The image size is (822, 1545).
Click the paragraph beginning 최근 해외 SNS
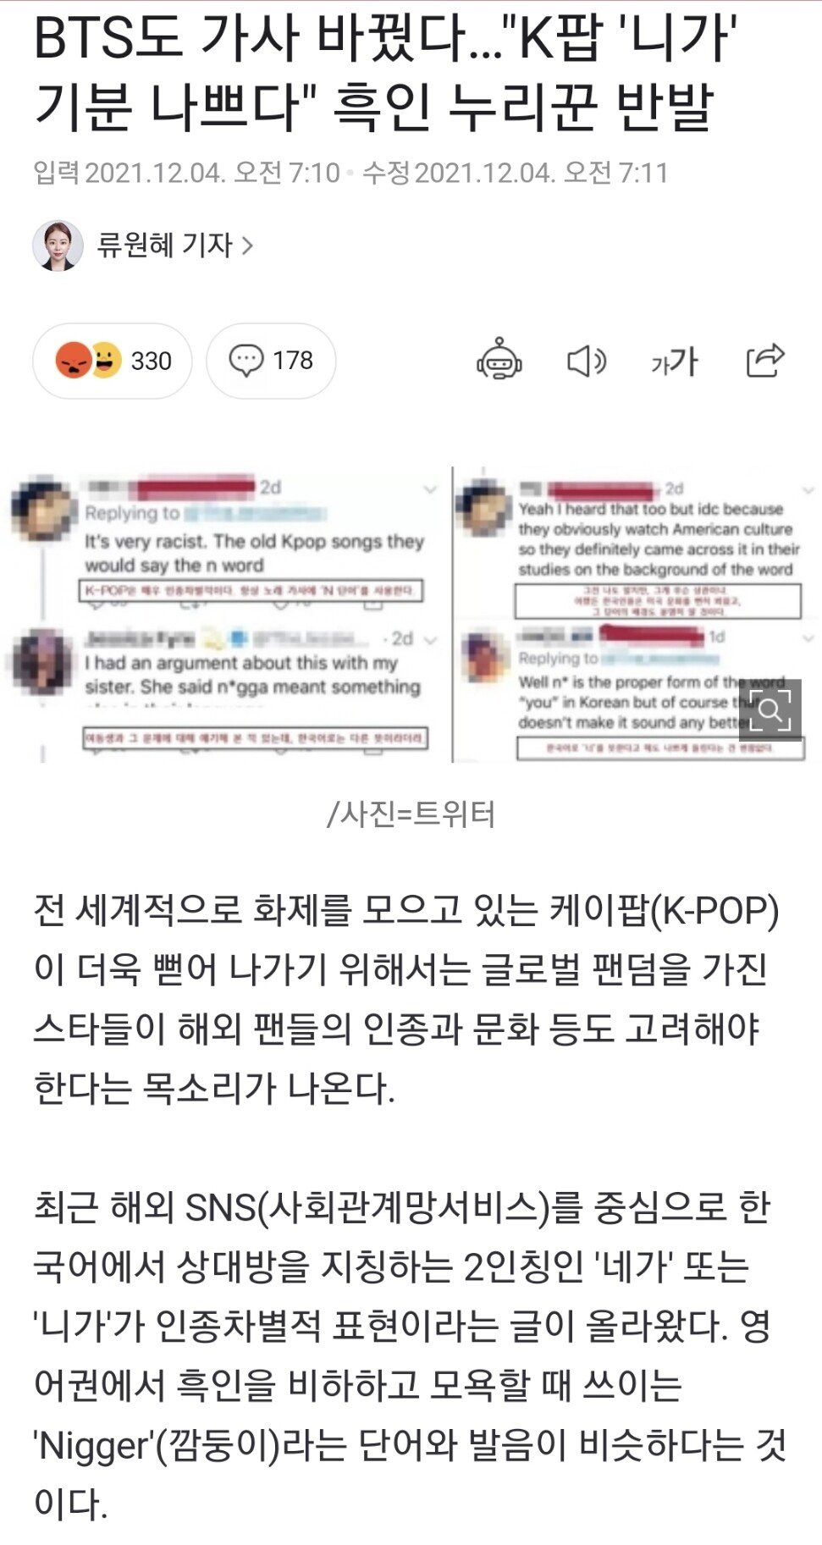pyautogui.click(x=409, y=1355)
